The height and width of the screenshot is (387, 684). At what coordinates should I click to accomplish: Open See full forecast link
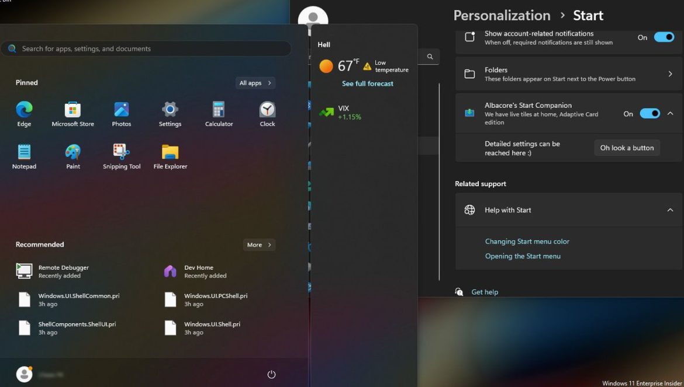tap(367, 83)
